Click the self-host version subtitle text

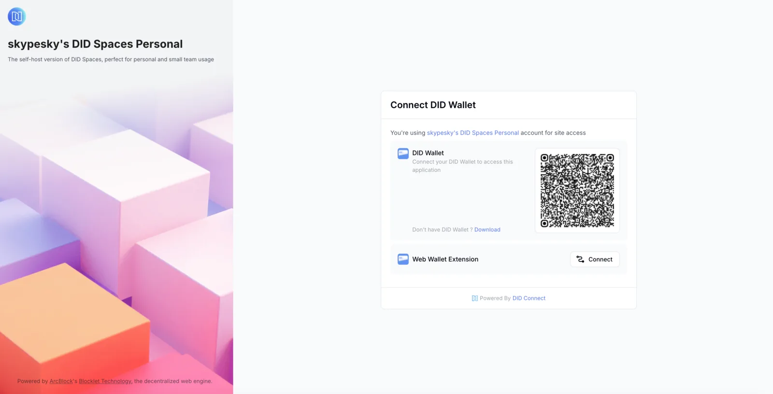click(111, 59)
